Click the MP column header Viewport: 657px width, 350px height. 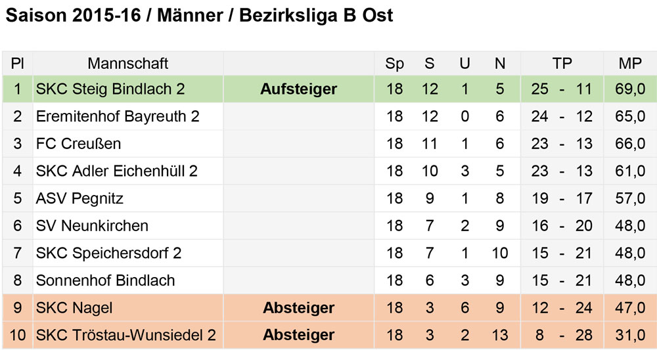pyautogui.click(x=630, y=64)
